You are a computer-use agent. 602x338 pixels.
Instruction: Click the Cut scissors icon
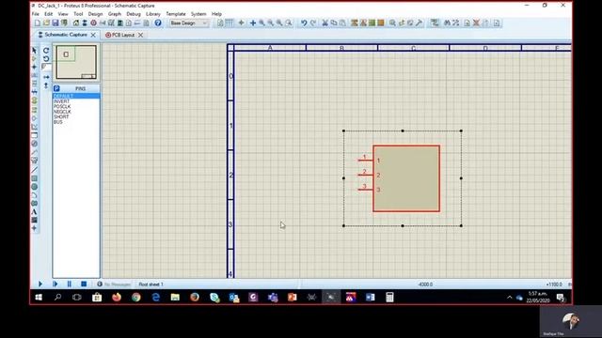point(325,23)
